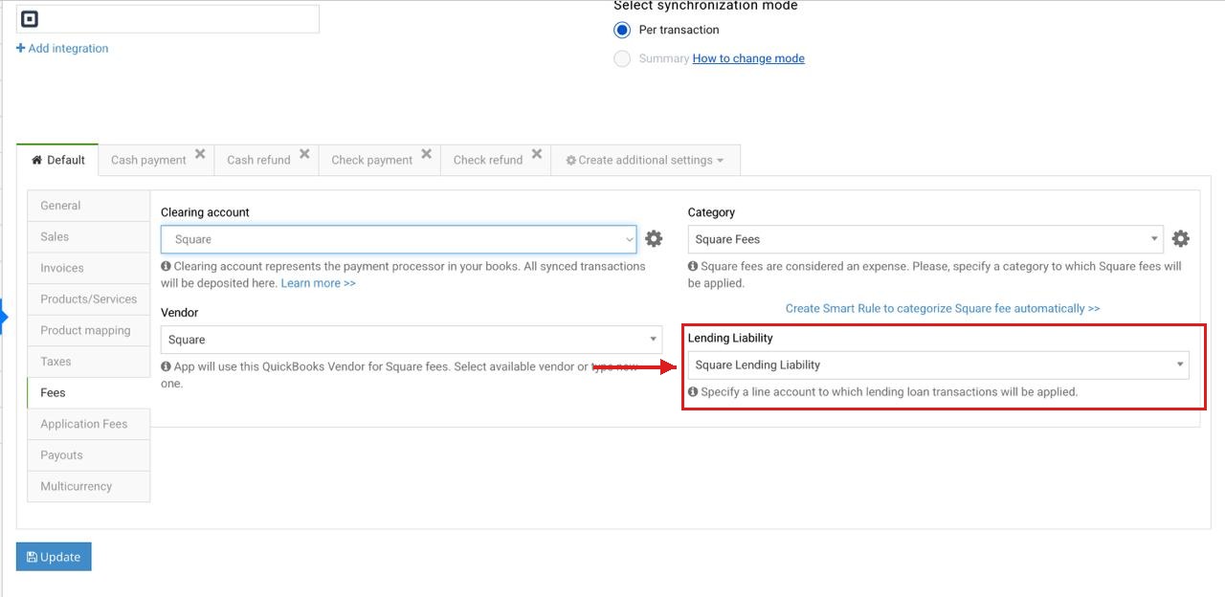The height and width of the screenshot is (597, 1225).
Task: Open the Invoices settings section
Action: pyautogui.click(x=89, y=268)
